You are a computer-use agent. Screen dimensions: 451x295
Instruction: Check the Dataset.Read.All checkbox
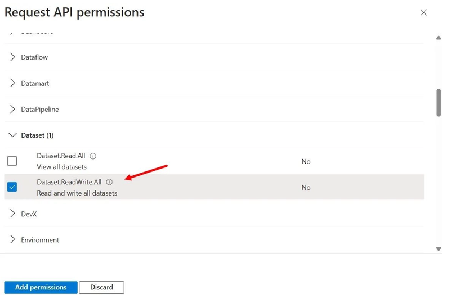pyautogui.click(x=12, y=161)
